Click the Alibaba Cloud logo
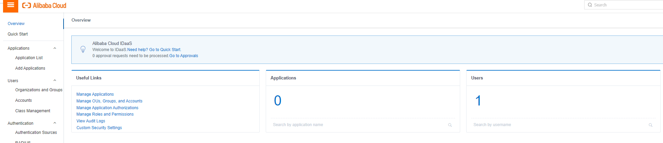The height and width of the screenshot is (143, 663). tap(44, 5)
